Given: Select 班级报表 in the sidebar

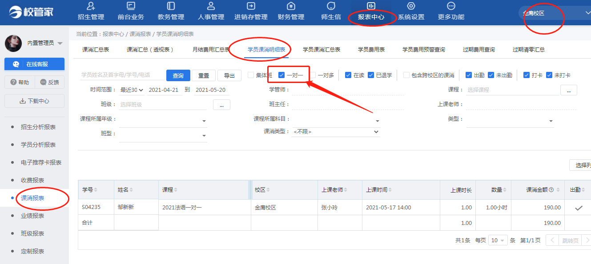Looking at the screenshot, I should (32, 233).
